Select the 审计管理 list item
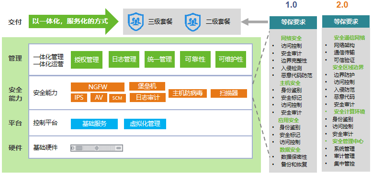The image size is (372, 175). (x=345, y=156)
